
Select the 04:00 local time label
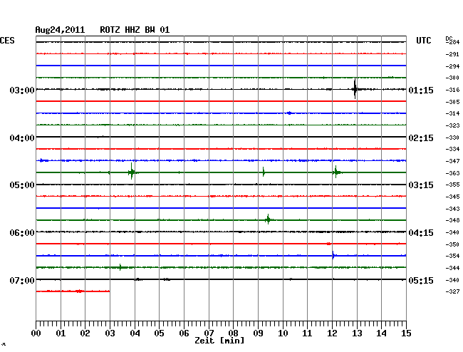22,138
